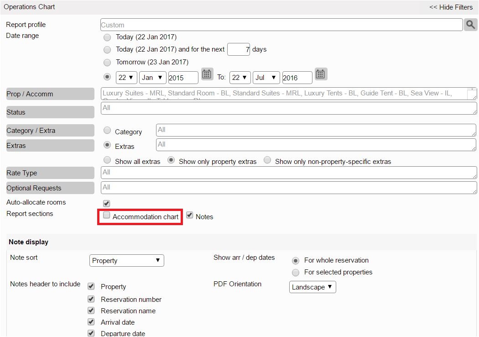Select Show only property extras option
479x337 pixels.
tap(171, 160)
